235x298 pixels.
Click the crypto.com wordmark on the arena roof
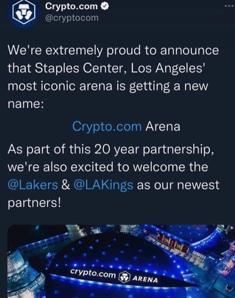[x=93, y=274]
